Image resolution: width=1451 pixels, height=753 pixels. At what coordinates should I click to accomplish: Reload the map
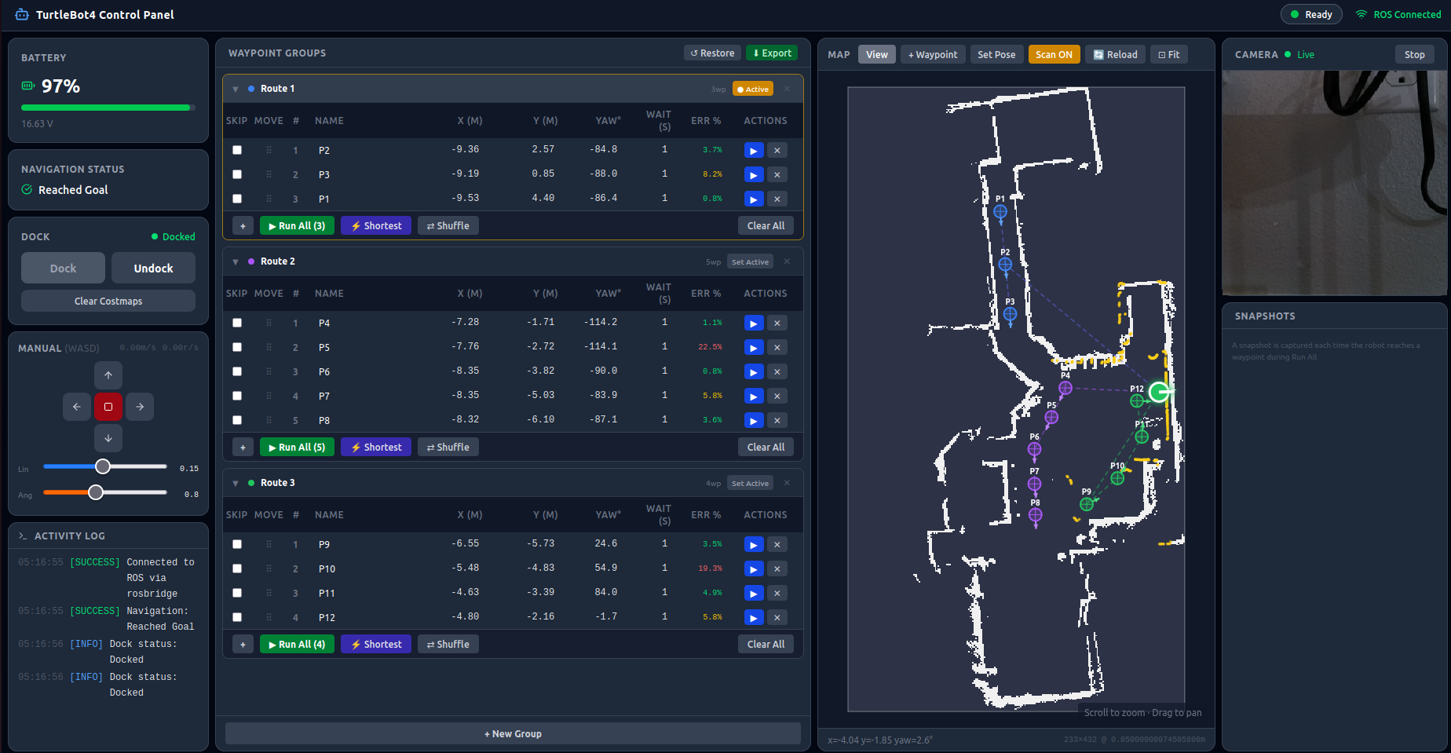click(1115, 55)
